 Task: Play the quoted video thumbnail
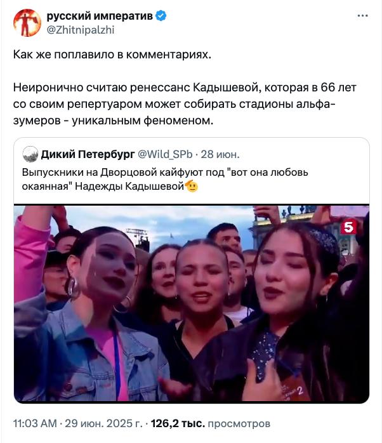coord(192,303)
